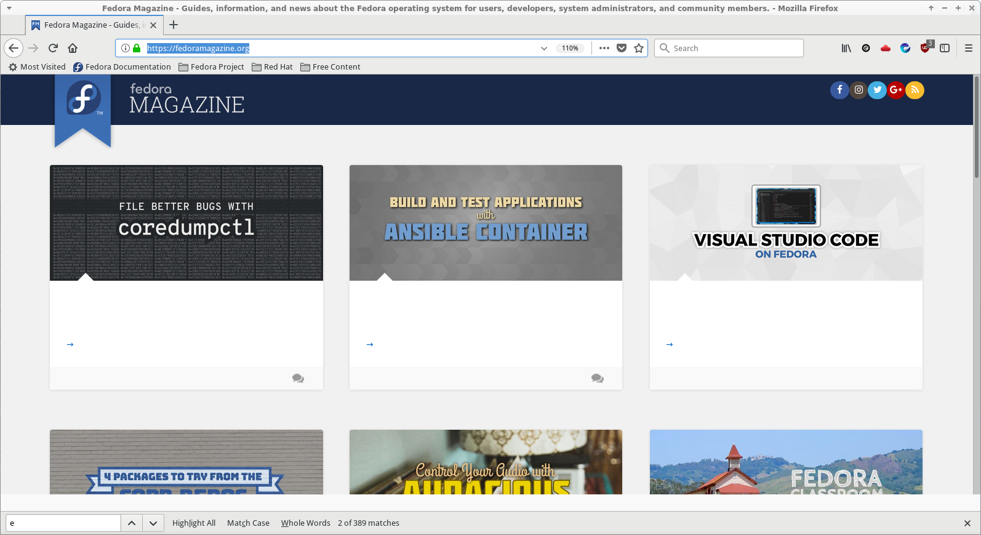Toggle Match Case in find bar

(x=248, y=523)
